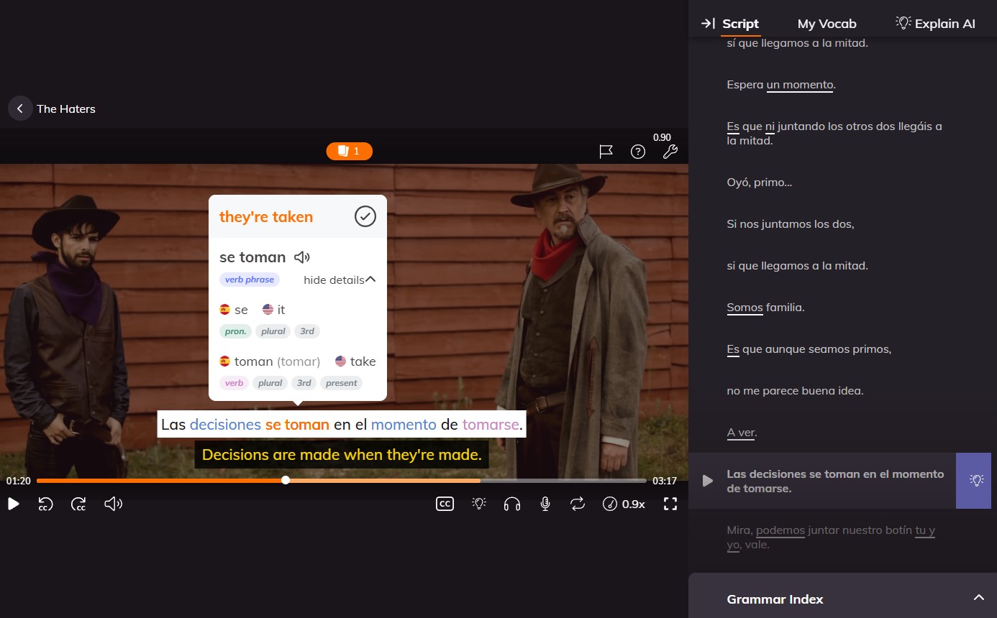Click the English translation subtitle
Image resolution: width=997 pixels, height=618 pixels.
pos(342,455)
